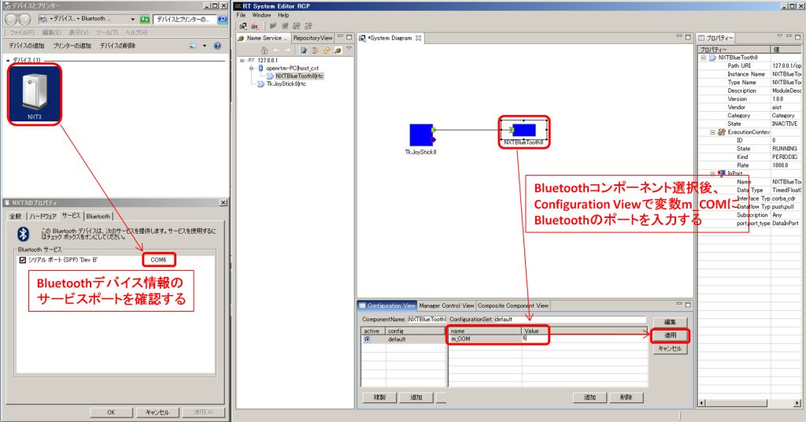Open the Window menu in RT System Editor
Viewport: 806px width, 422px height.
click(261, 16)
